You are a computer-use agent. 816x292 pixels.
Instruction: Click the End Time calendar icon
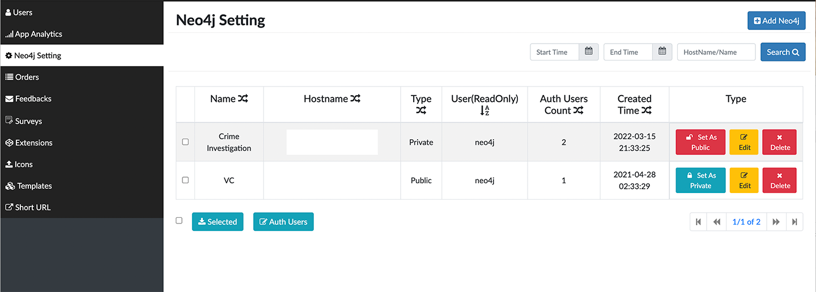click(662, 52)
